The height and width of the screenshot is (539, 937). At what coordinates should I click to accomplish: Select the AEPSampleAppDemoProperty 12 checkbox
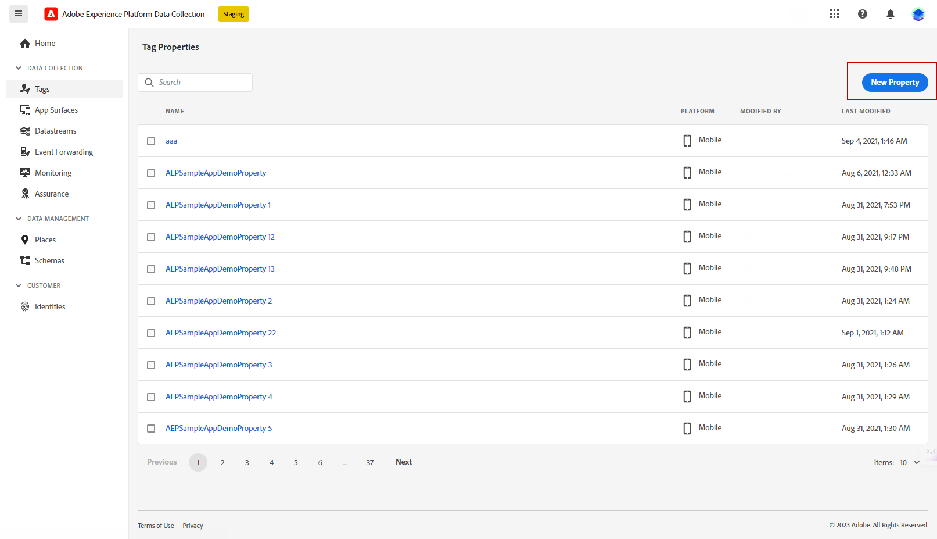(x=151, y=237)
